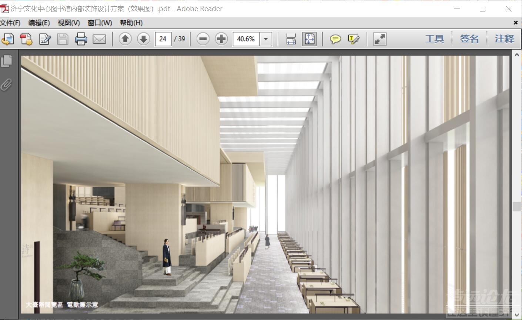Viewport: 522px width, 320px height.
Task: Click the zoom value field 40.6%
Action: click(x=246, y=39)
